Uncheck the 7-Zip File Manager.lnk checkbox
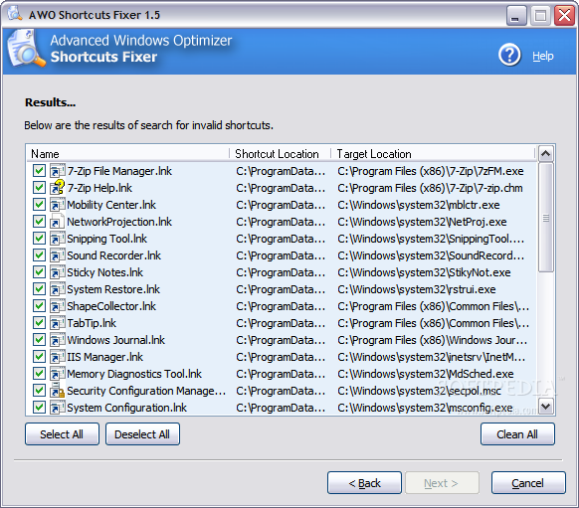The image size is (579, 508). click(39, 170)
